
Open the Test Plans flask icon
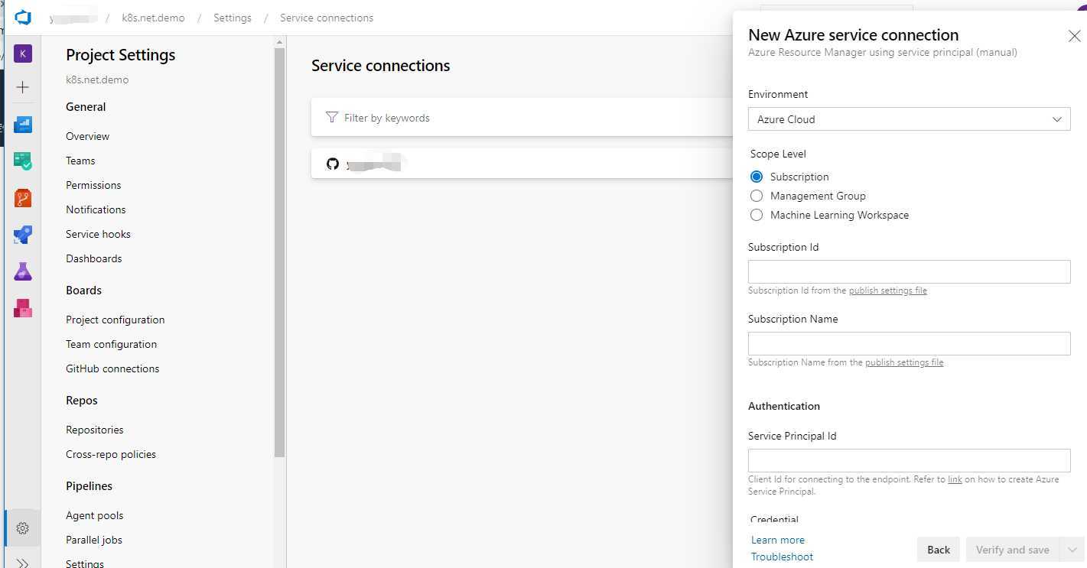[x=23, y=271]
